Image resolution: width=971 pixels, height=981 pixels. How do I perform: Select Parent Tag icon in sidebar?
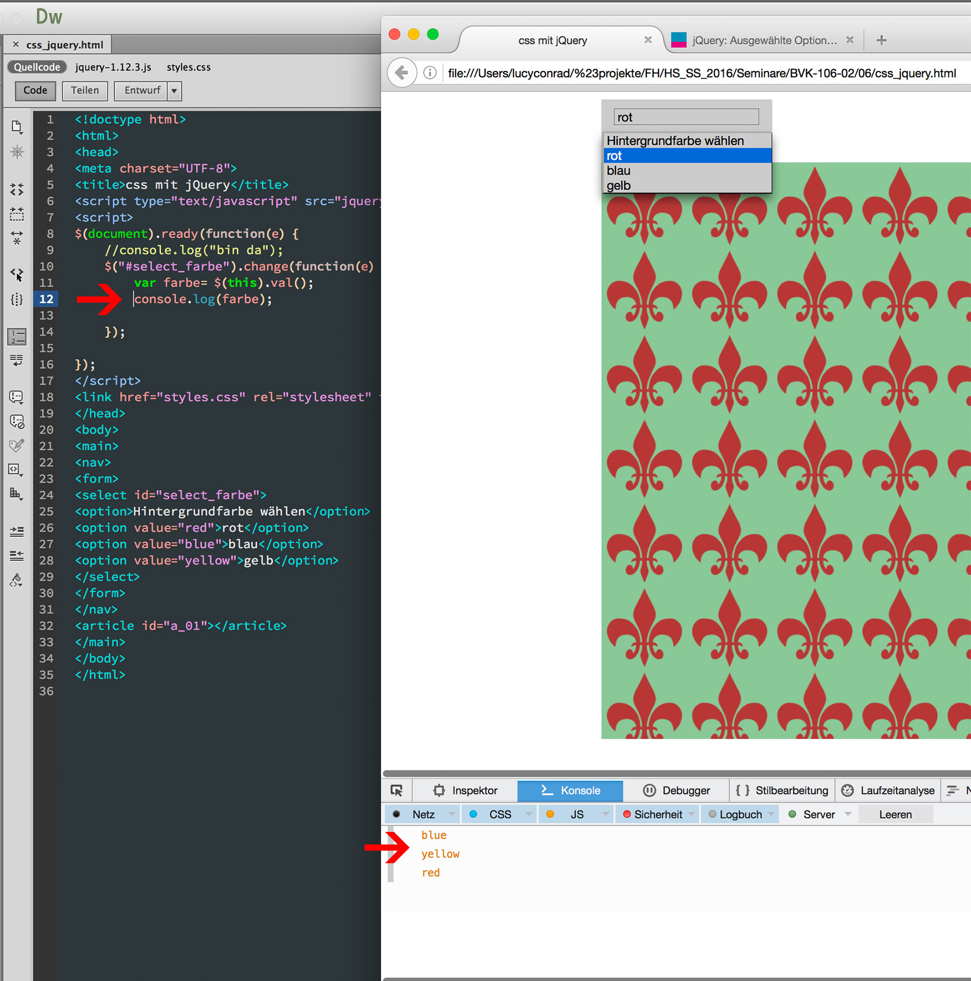click(17, 274)
